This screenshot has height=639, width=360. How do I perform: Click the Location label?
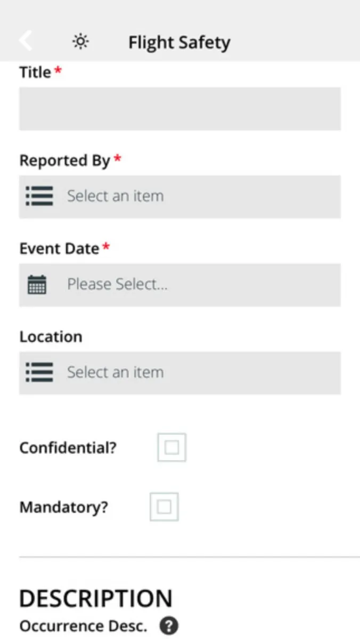(x=51, y=337)
